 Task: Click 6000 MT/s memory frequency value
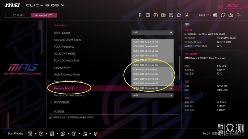pos(222,90)
